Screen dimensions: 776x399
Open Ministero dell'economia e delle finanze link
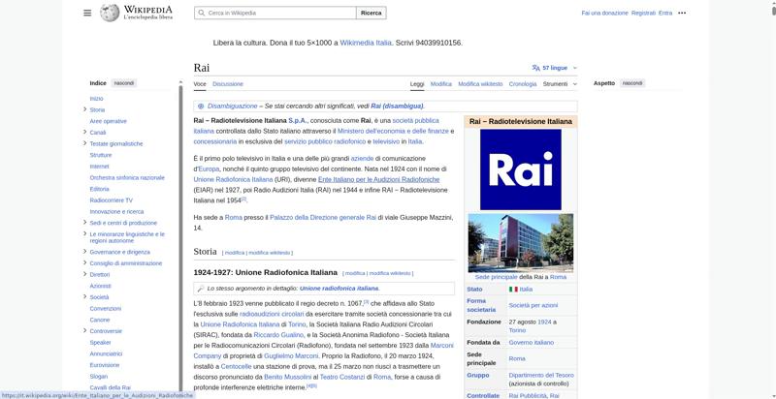coord(393,131)
